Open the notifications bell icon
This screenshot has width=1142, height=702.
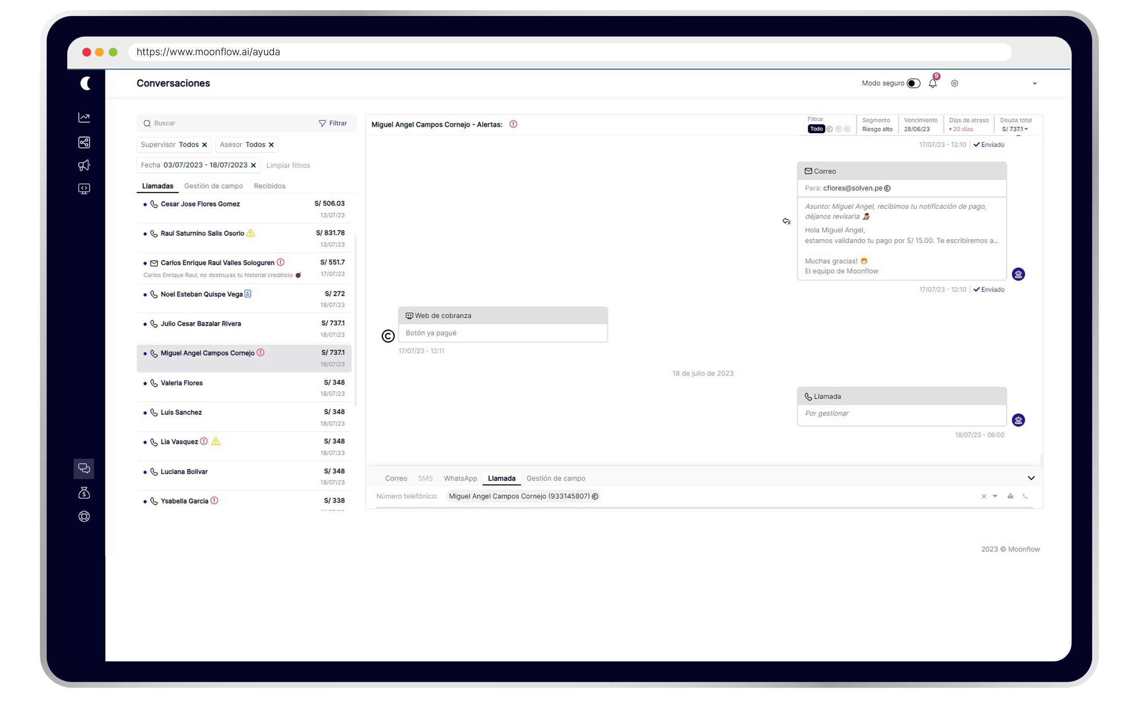(932, 83)
